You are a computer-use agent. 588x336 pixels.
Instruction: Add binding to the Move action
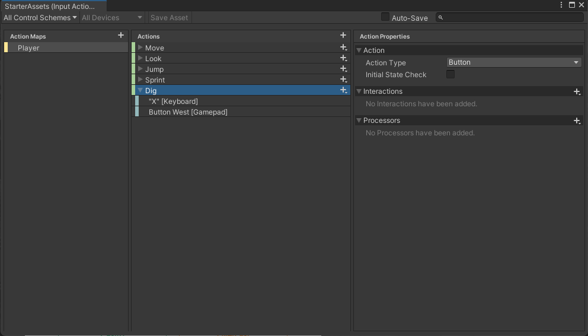[343, 47]
